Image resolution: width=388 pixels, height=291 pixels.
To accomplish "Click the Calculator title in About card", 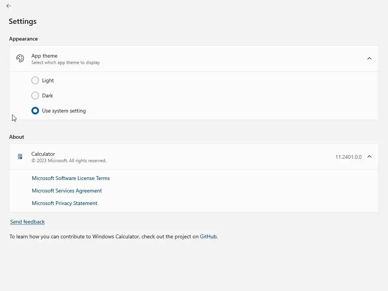I will click(x=43, y=154).
